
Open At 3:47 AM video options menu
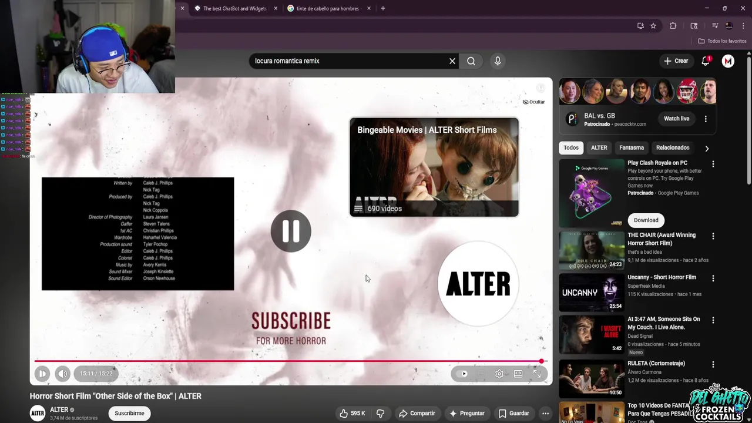[x=713, y=320]
